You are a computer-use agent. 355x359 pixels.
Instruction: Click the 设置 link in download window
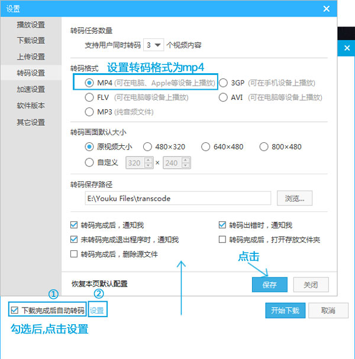click(96, 311)
